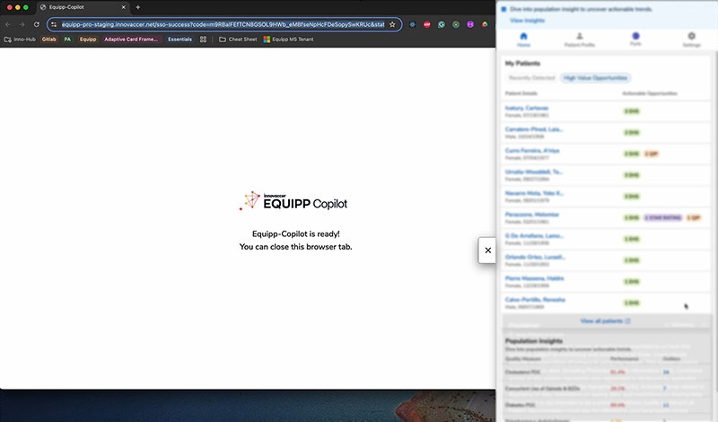Click the Settings gear icon in side panel
The width and height of the screenshot is (718, 422).
pos(691,38)
